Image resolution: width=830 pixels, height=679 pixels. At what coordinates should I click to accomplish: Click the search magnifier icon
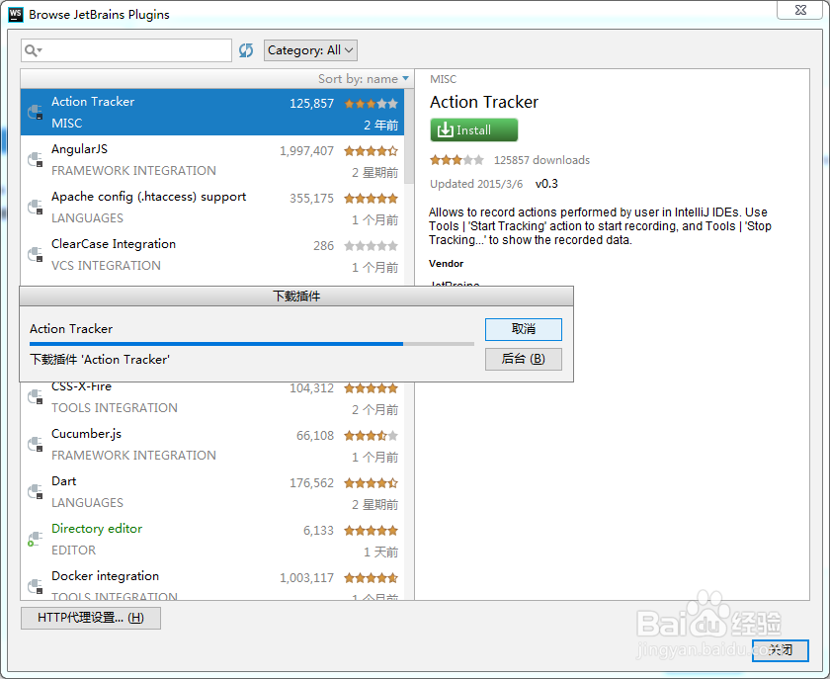[32, 50]
